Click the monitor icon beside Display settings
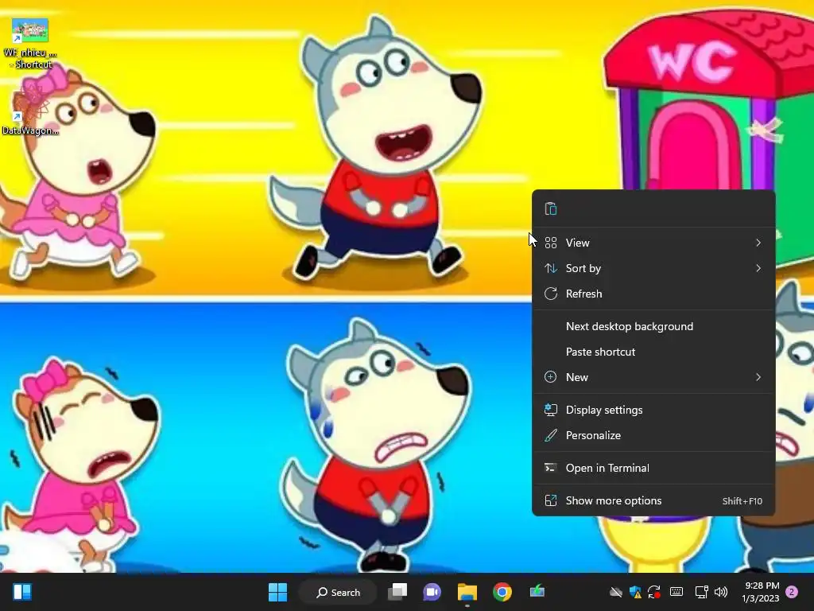Screen dimensions: 814x611 [551, 410]
